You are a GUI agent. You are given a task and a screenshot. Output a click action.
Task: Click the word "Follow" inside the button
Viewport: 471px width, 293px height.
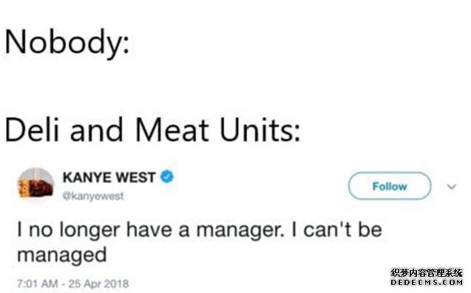(390, 186)
